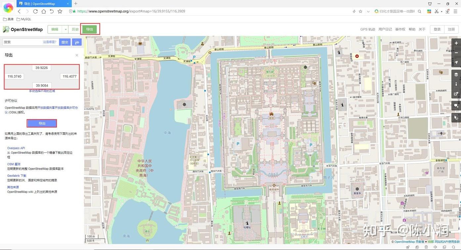Zoom in on the map with the plus icon
461x250 pixels.
pos(456,43)
